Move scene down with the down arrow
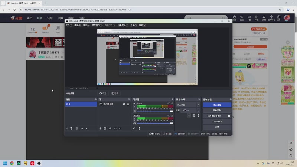The image size is (297, 167). [86, 128]
